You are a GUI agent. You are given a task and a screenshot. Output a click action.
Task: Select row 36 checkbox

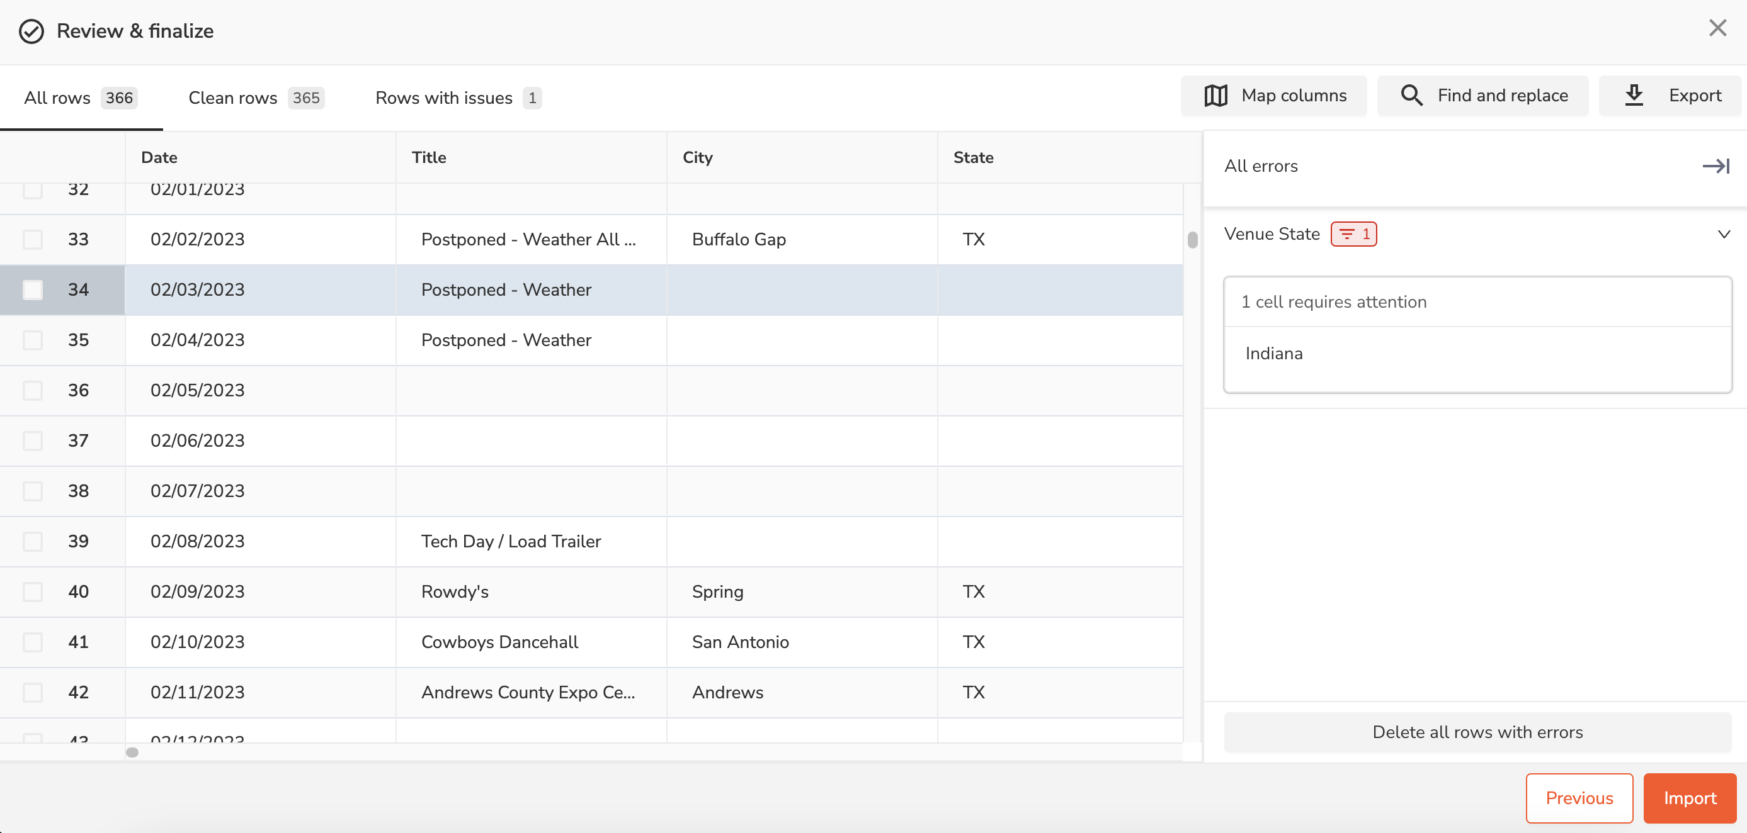coord(33,391)
